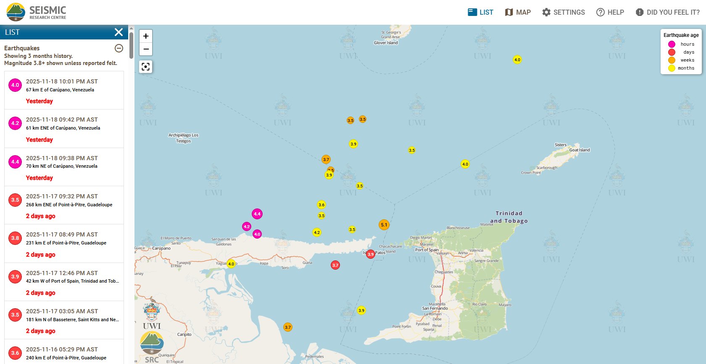Click the DID YOU FEEL IT? link

click(x=667, y=12)
